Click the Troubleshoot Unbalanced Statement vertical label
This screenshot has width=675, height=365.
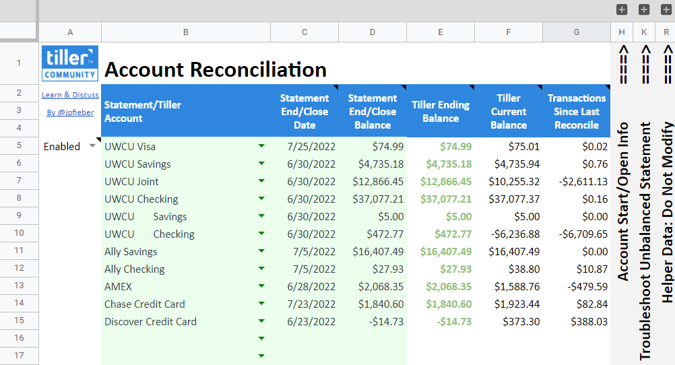click(x=645, y=241)
